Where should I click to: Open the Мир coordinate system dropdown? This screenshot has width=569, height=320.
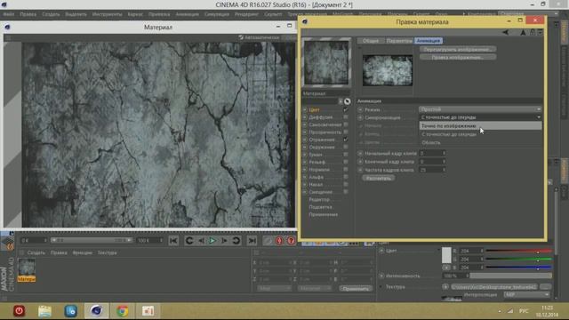[x=274, y=288]
